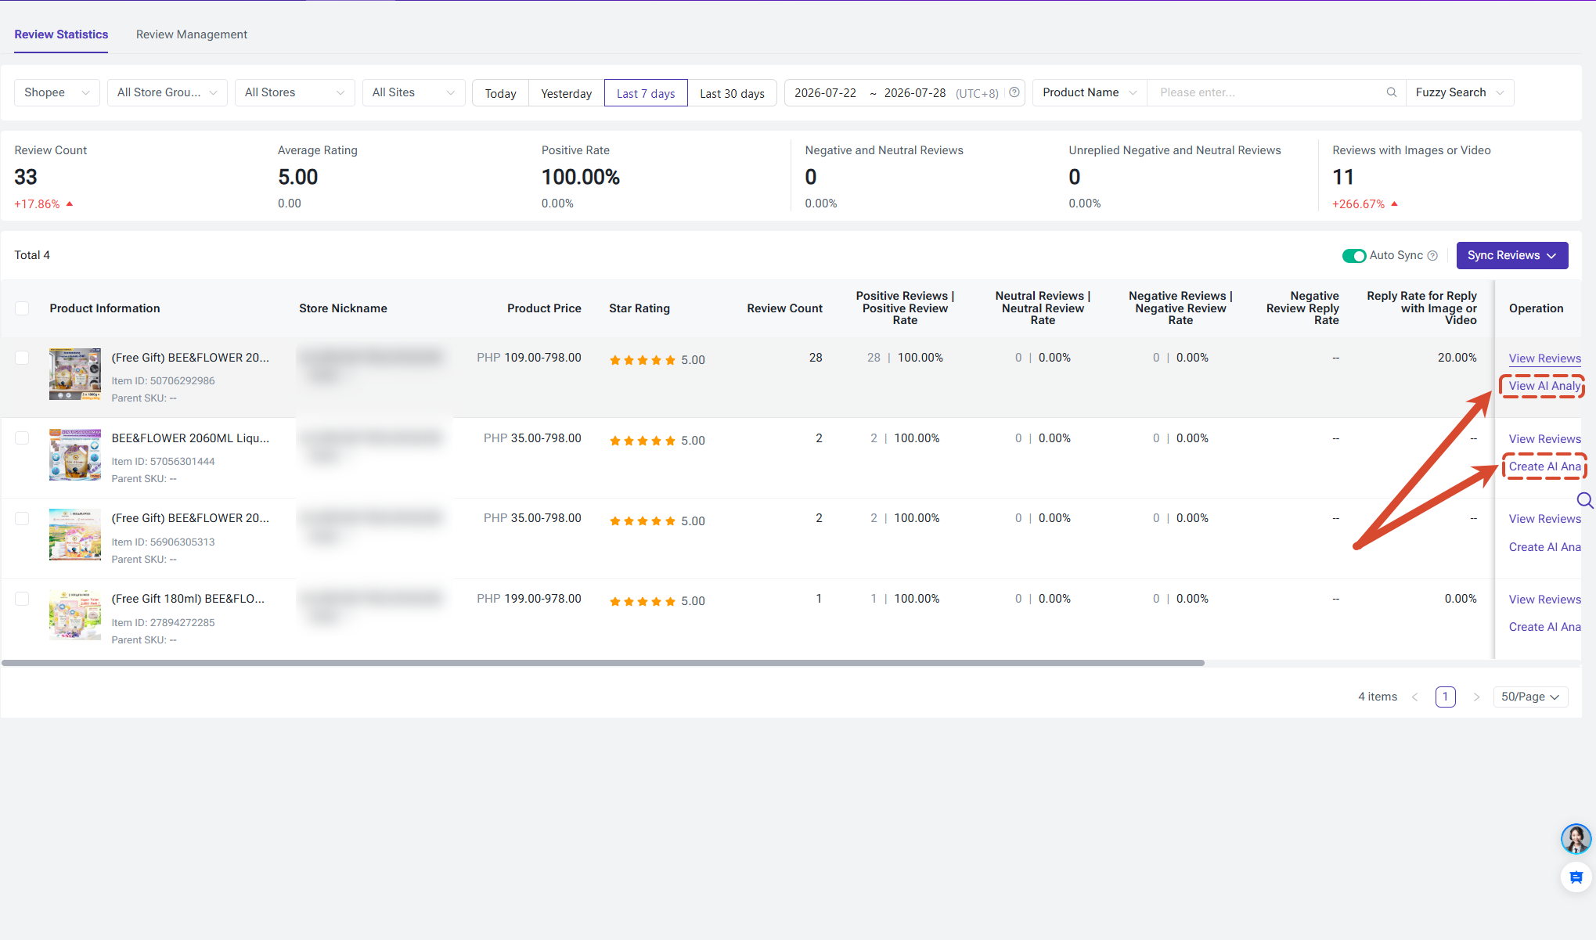The image size is (1596, 940).
Task: Click the Sync Reviews button
Action: pos(1511,255)
